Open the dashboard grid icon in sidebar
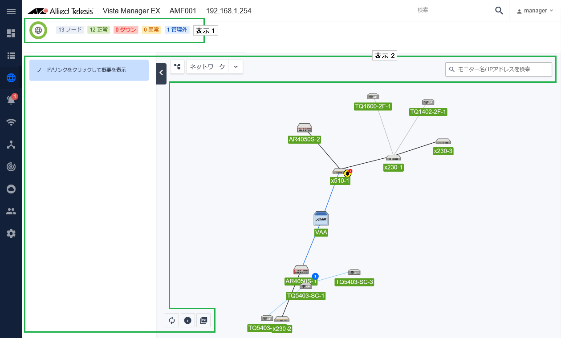The image size is (561, 338). pos(11,33)
